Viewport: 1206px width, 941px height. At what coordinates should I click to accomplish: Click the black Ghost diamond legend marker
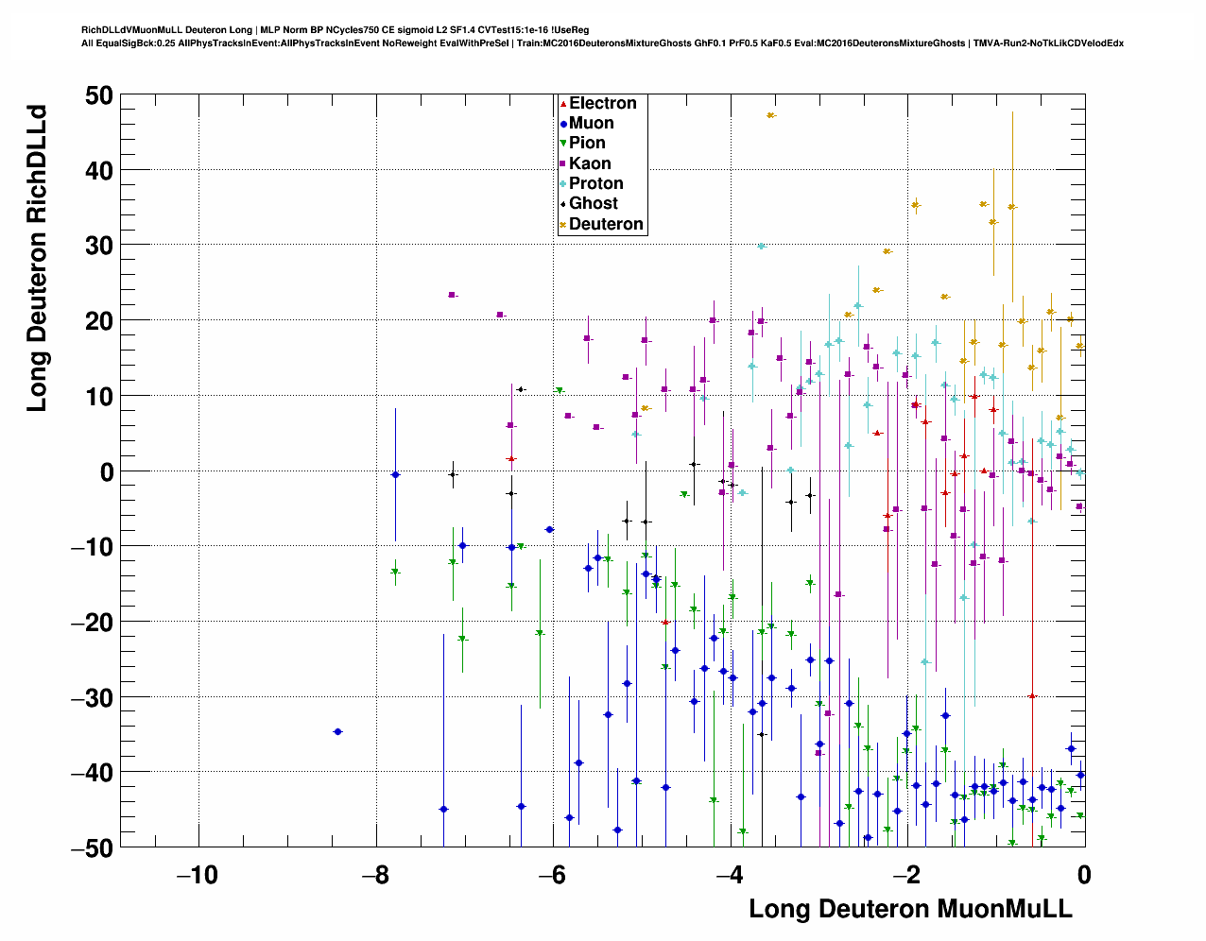coord(563,204)
